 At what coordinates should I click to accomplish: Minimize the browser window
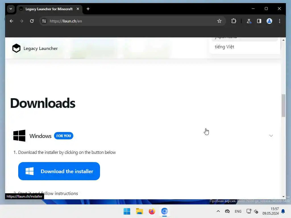point(253,9)
